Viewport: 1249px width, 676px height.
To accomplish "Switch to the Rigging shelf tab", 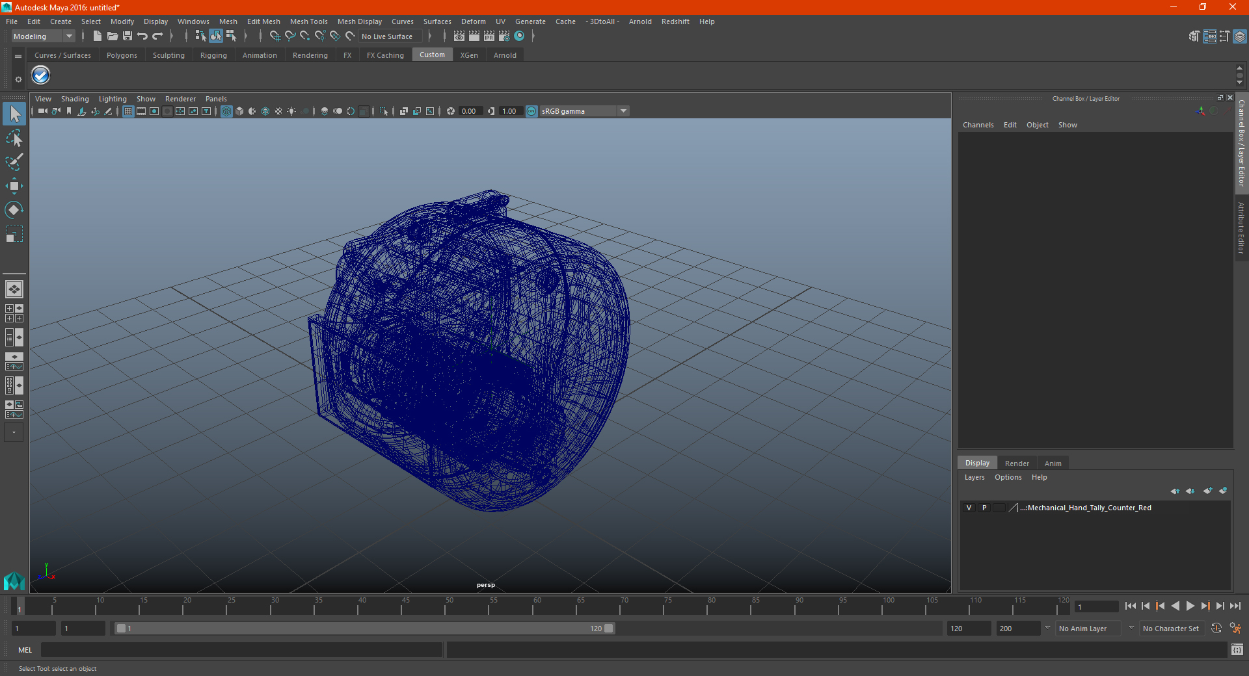I will (213, 55).
